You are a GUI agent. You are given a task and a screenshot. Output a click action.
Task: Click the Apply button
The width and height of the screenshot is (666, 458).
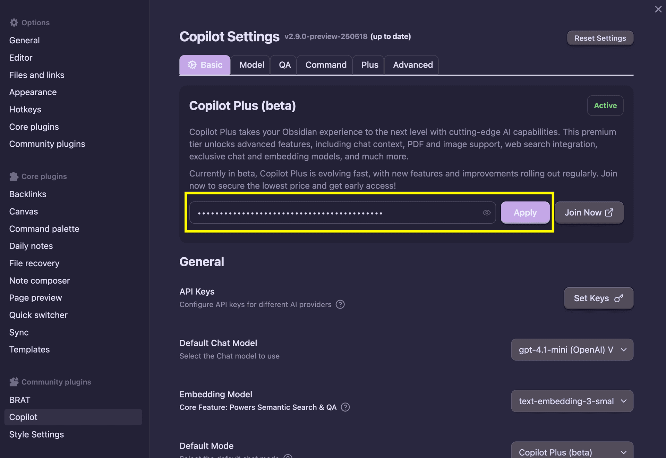click(525, 213)
